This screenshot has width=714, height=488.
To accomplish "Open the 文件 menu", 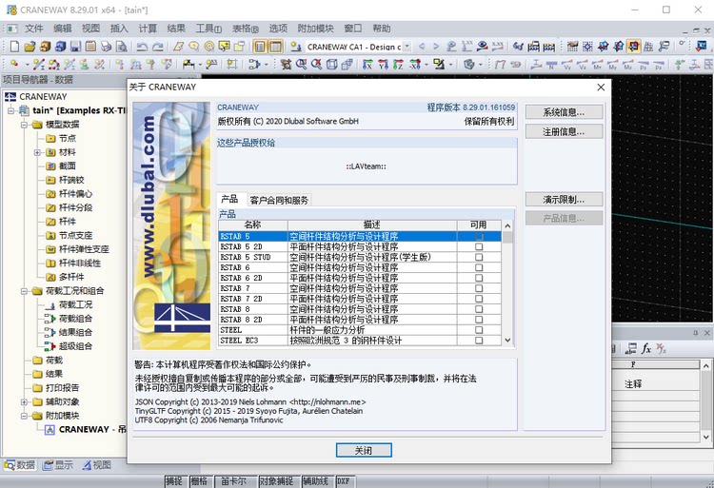I will pyautogui.click(x=33, y=29).
